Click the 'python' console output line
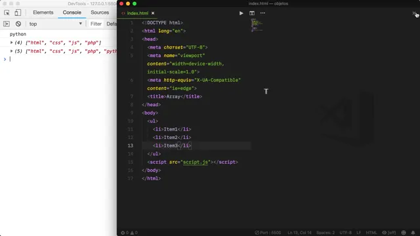Screen dimensions: 420x236 click(18, 34)
